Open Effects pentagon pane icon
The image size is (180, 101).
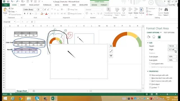[154, 37]
